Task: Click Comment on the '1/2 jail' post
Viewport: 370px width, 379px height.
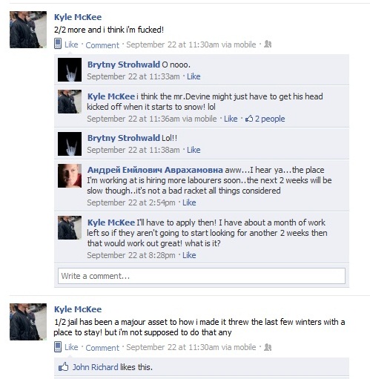Action: pos(102,348)
